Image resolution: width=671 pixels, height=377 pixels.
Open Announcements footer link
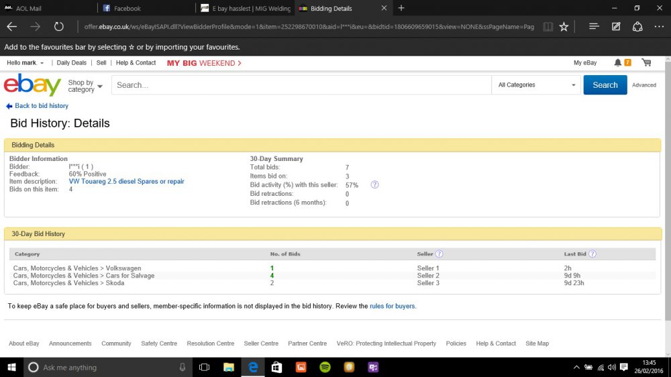tap(70, 343)
